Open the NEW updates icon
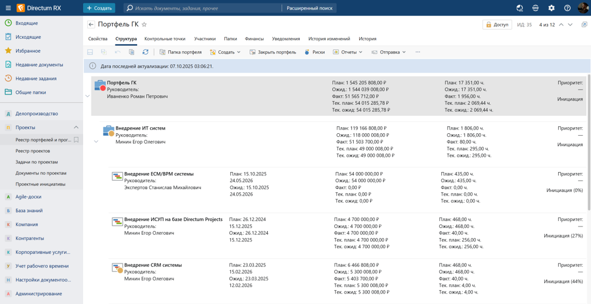 pyautogui.click(x=535, y=8)
